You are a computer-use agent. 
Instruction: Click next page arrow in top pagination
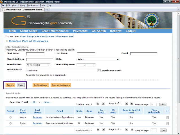[127, 103]
